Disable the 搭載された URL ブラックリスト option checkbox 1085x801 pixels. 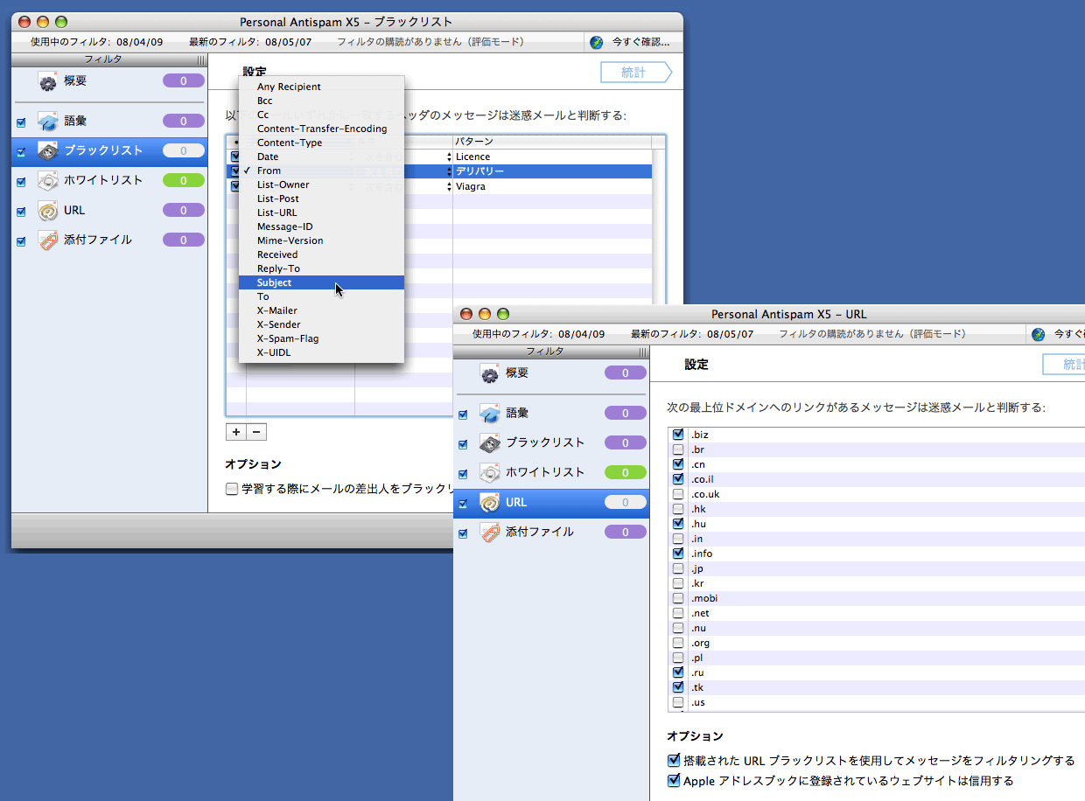pyautogui.click(x=674, y=761)
